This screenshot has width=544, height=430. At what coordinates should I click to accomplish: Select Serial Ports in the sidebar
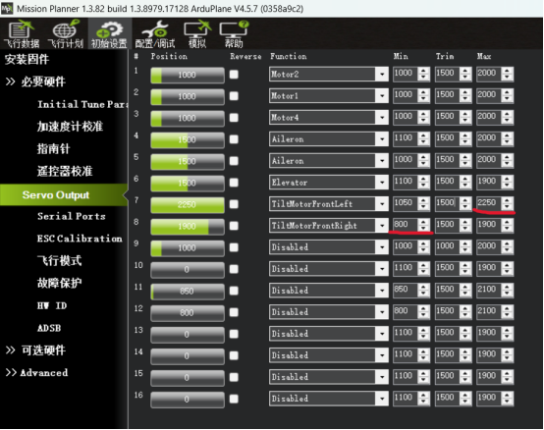(72, 216)
